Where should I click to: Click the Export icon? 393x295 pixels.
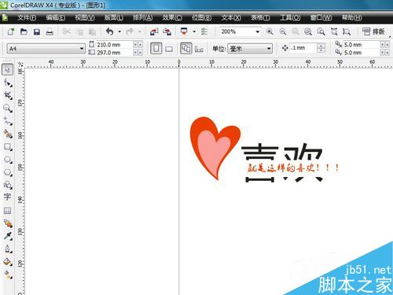coord(167,31)
